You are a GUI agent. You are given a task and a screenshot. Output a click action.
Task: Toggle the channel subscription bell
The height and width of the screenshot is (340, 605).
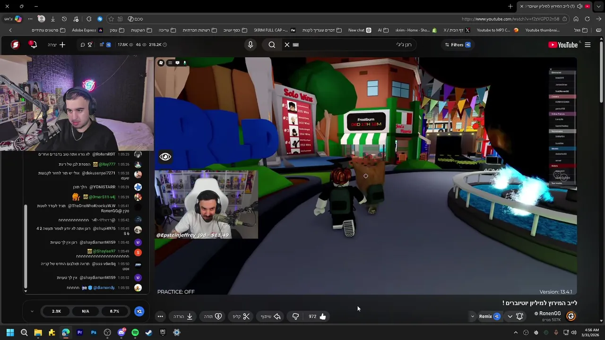click(519, 316)
